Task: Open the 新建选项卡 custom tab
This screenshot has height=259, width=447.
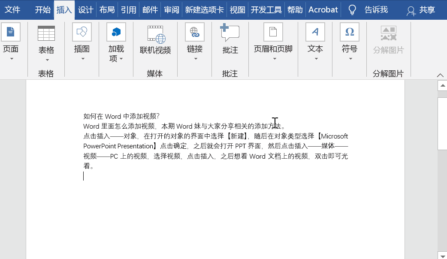Action: click(204, 10)
